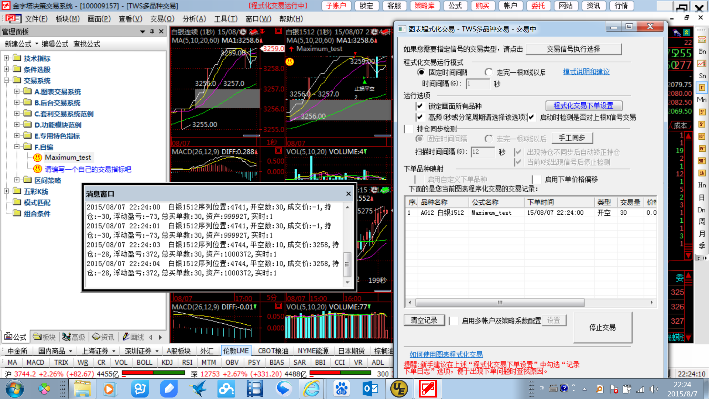Open the 国内商品 dropdown arrow
Image resolution: width=709 pixels, height=399 pixels.
tap(70, 351)
